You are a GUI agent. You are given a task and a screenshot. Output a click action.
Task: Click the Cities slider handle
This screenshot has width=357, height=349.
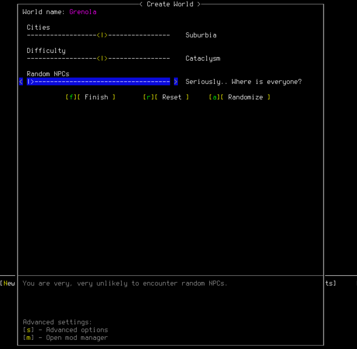pyautogui.click(x=102, y=35)
